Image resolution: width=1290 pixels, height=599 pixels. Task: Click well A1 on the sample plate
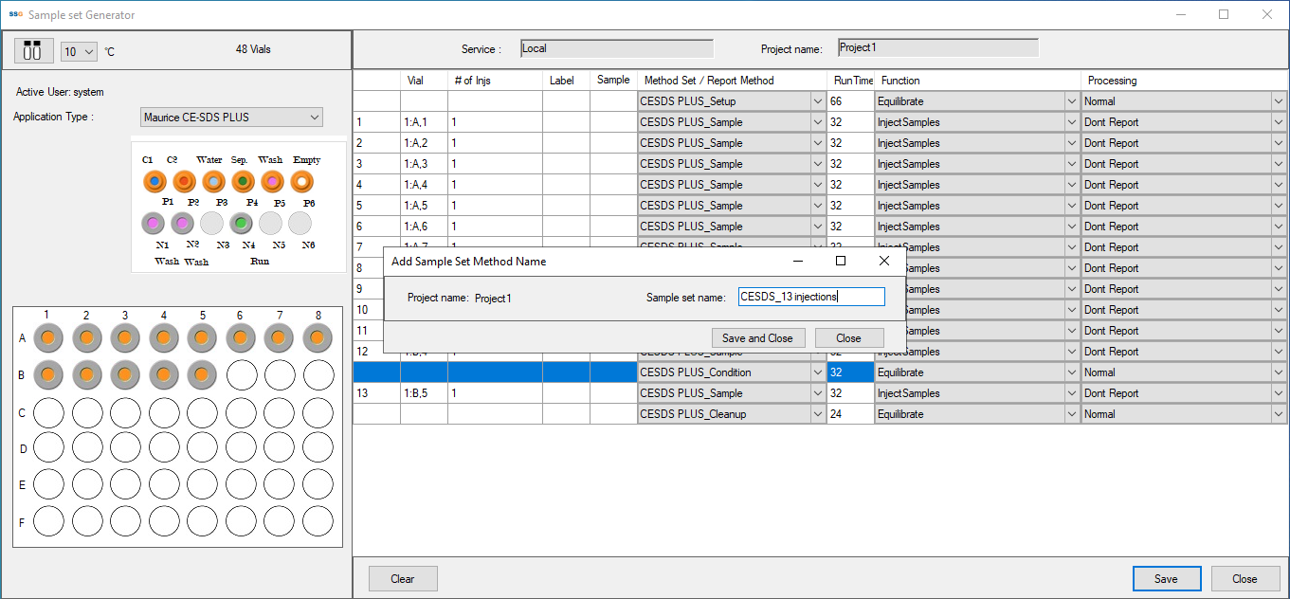(x=47, y=337)
